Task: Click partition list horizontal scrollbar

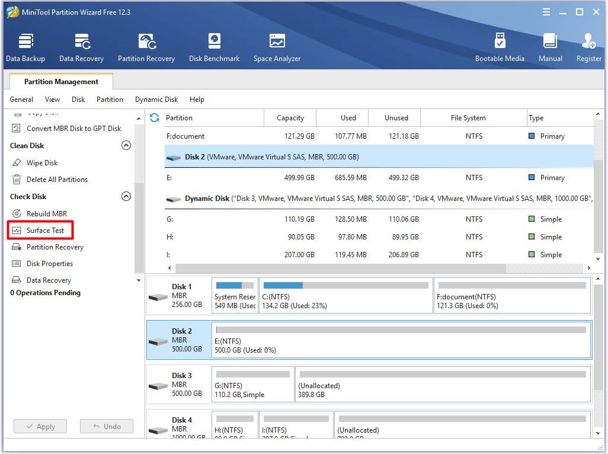Action: pos(341,268)
